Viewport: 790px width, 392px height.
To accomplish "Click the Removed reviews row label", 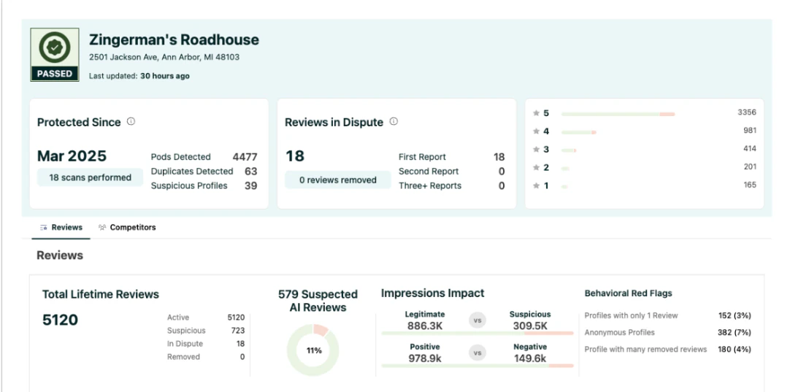I will (183, 357).
